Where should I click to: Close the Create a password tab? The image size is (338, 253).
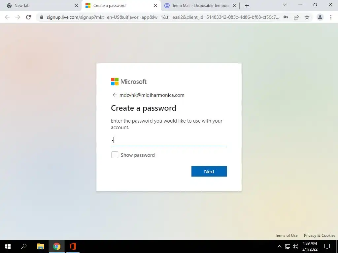click(x=155, y=6)
